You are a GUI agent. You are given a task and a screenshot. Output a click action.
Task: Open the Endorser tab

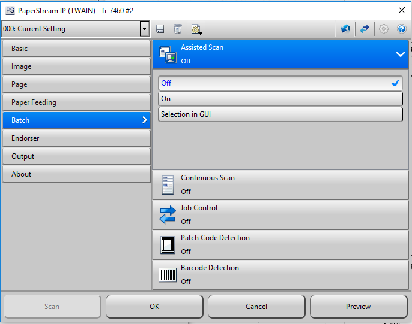point(75,138)
